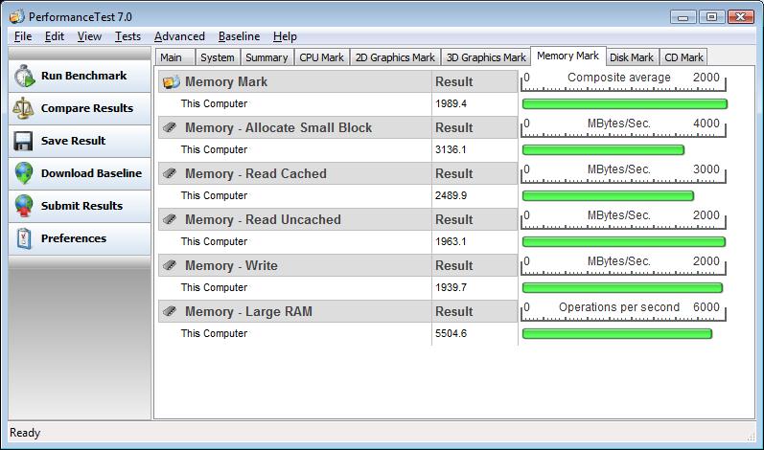This screenshot has width=764, height=450.
Task: Click the Submit Results button label
Action: pyautogui.click(x=81, y=206)
